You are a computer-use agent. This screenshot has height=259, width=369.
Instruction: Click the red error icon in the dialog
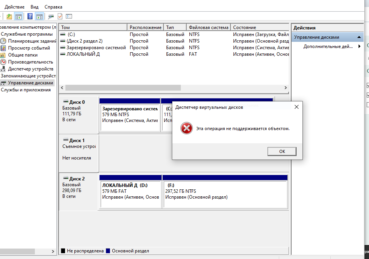click(x=186, y=128)
